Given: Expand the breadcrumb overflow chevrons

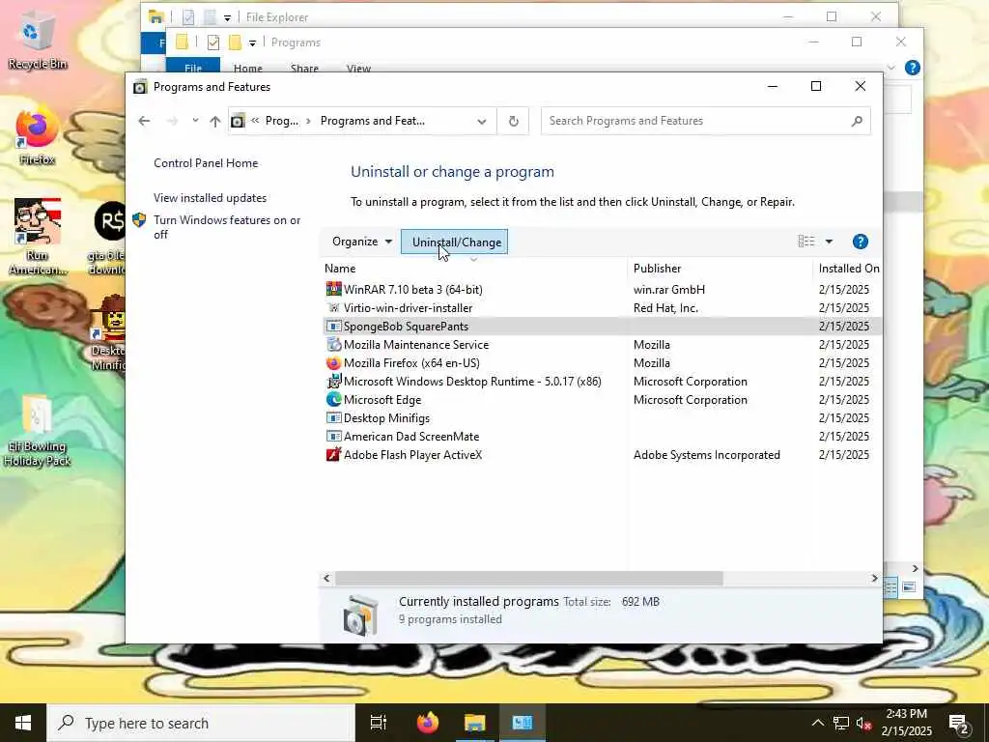Looking at the screenshot, I should 255,121.
